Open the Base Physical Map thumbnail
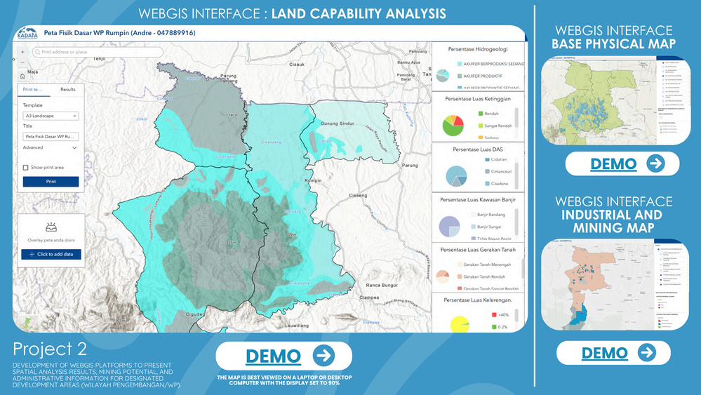The width and height of the screenshot is (701, 395). point(615,100)
